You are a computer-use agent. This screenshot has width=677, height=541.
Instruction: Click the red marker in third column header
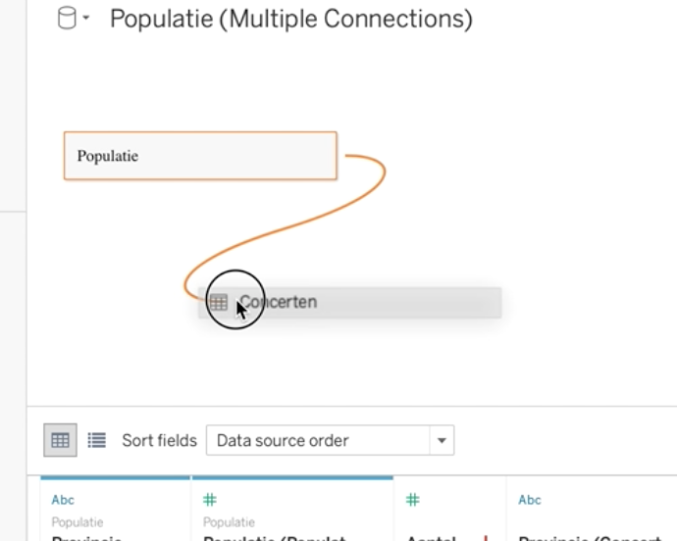pos(486,534)
